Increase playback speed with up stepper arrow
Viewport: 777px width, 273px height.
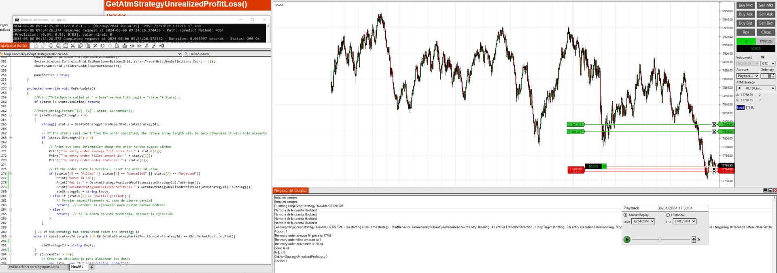tap(694, 238)
